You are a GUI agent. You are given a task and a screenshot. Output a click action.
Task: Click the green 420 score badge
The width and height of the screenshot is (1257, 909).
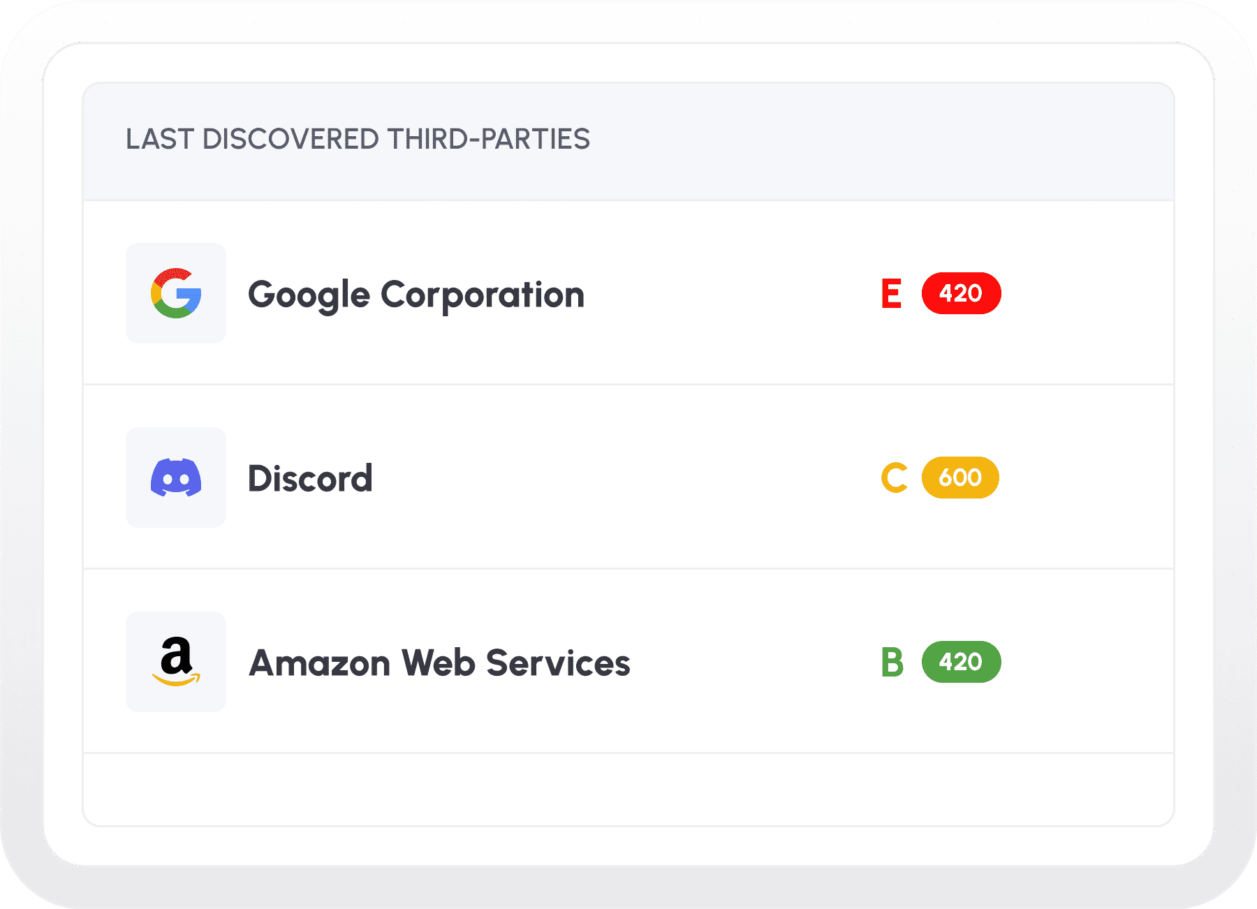point(961,662)
